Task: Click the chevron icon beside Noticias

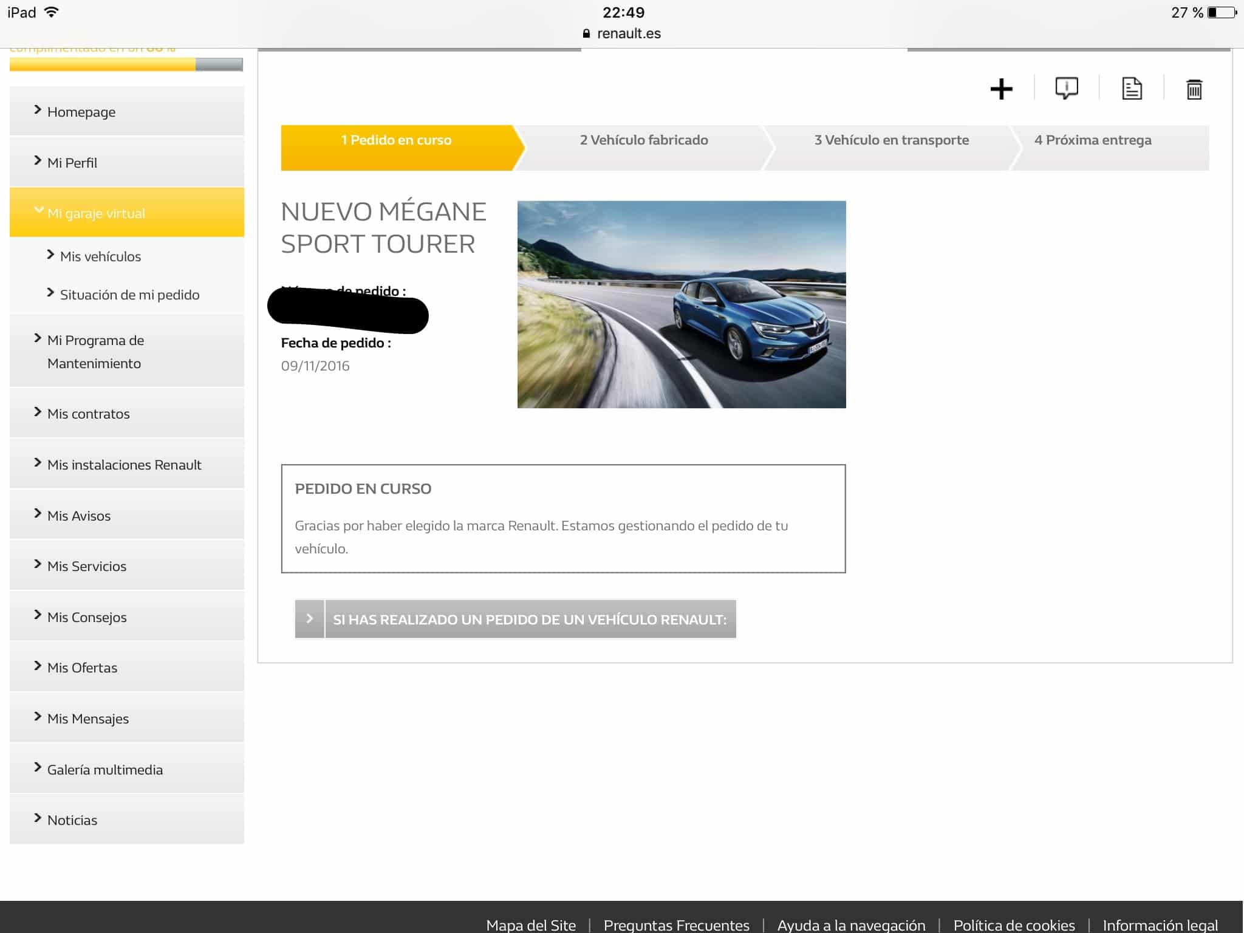Action: click(38, 818)
